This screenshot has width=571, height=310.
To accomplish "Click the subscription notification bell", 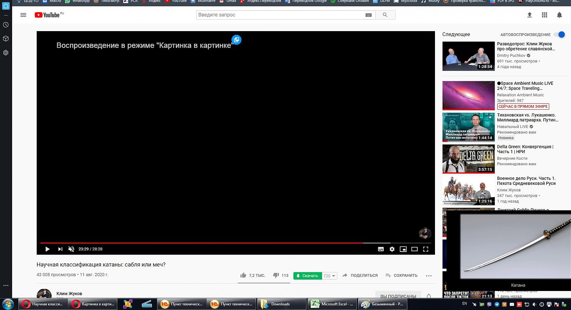I will tap(429, 296).
